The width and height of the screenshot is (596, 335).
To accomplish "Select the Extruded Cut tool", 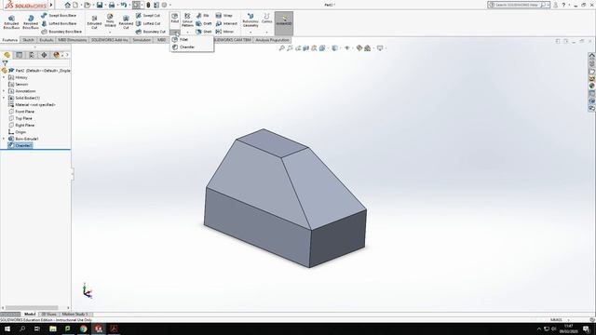I will (x=94, y=22).
